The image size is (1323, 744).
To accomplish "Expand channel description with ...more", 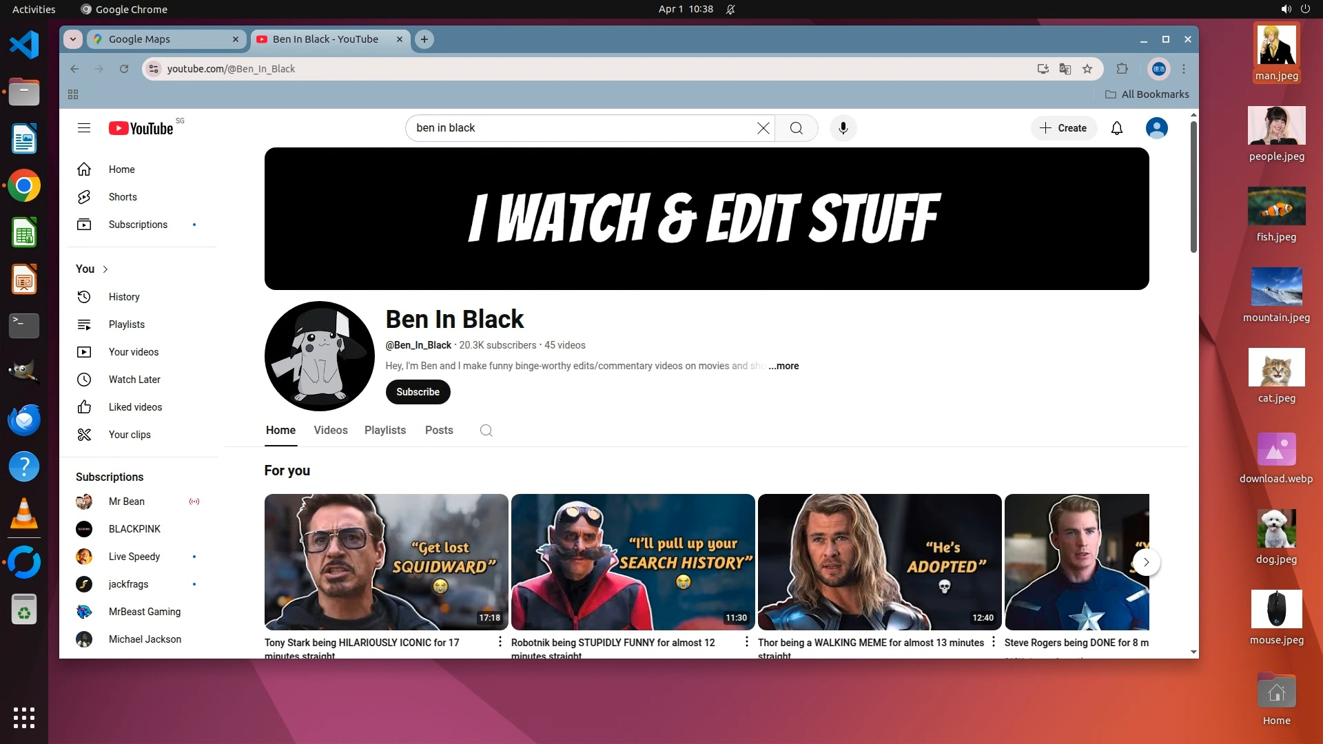I will click(x=784, y=366).
